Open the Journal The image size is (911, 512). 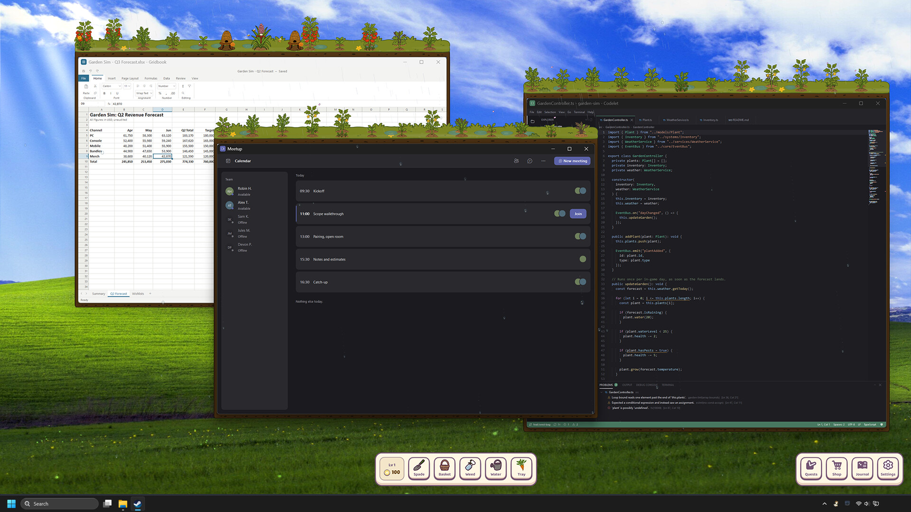[863, 468]
